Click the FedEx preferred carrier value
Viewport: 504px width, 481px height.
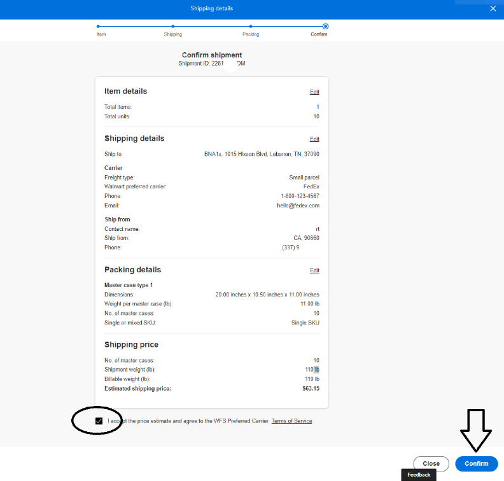click(x=311, y=186)
